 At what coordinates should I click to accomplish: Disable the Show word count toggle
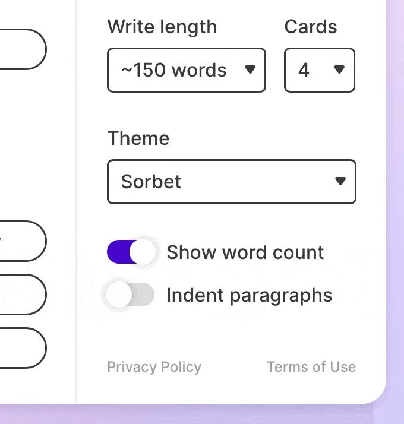pyautogui.click(x=131, y=252)
